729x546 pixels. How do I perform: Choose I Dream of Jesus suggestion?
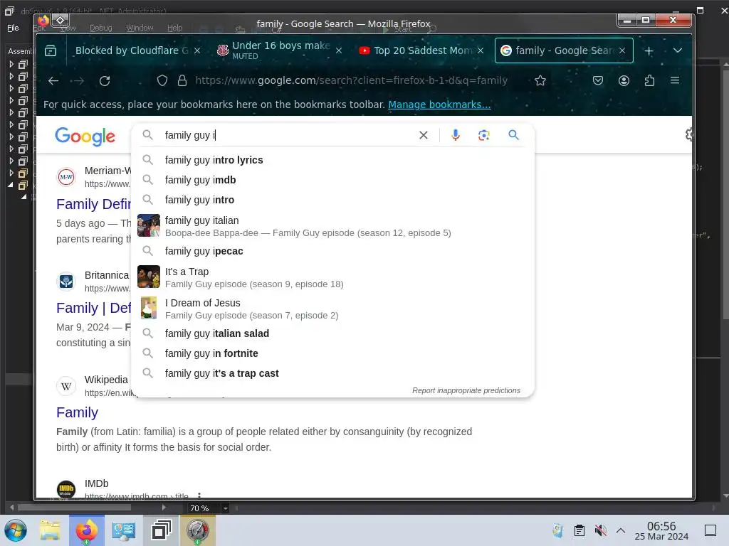pos(334,309)
